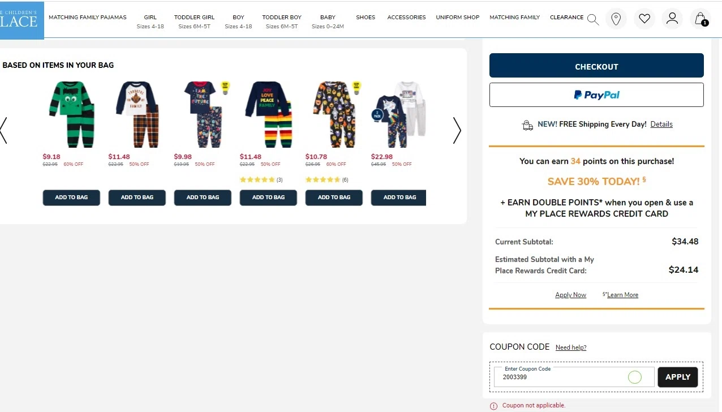Open favorites heart icon
Image resolution: width=722 pixels, height=412 pixels.
point(644,19)
